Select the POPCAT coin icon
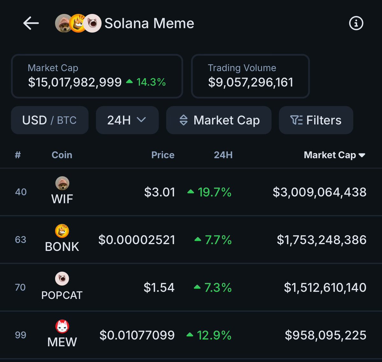382x362 pixels. 62,278
